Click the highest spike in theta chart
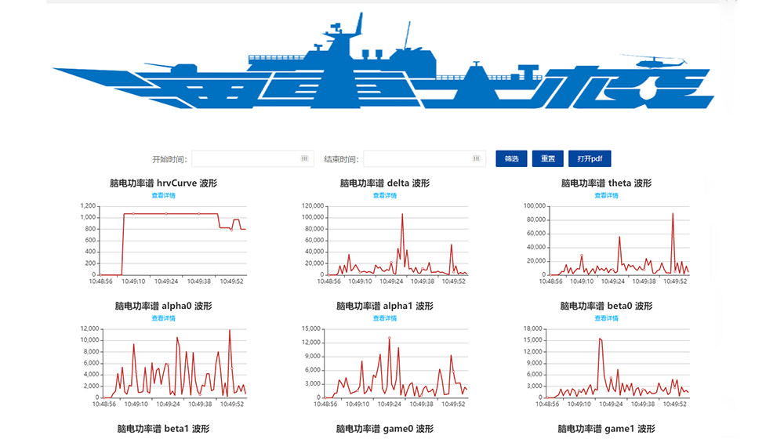784x439 pixels. (x=673, y=214)
